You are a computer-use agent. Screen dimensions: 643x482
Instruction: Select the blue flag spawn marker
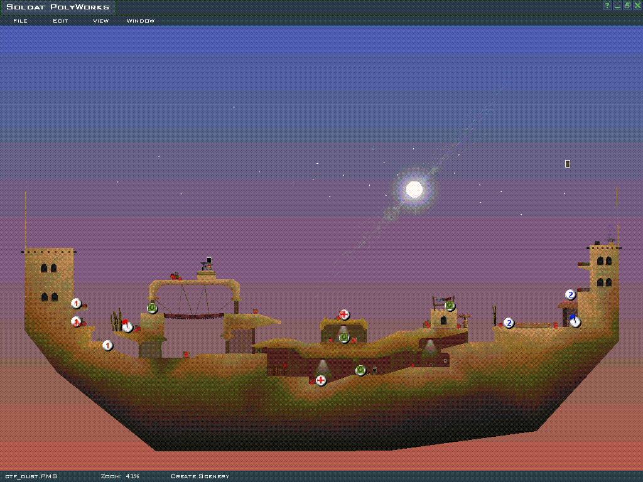coord(575,321)
